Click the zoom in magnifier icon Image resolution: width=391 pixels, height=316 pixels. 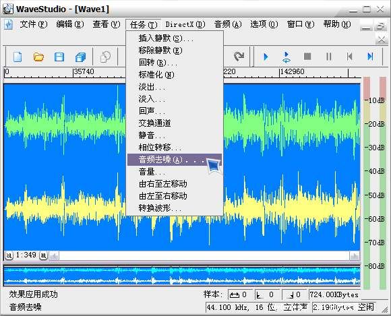(43, 255)
